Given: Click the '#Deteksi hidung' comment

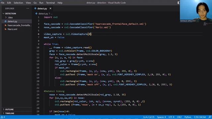Looking at the screenshot, I should (54, 91).
